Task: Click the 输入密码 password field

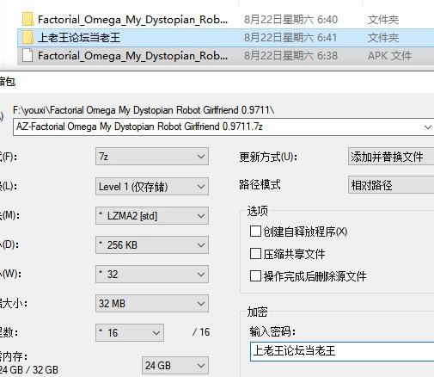Action: 342,351
